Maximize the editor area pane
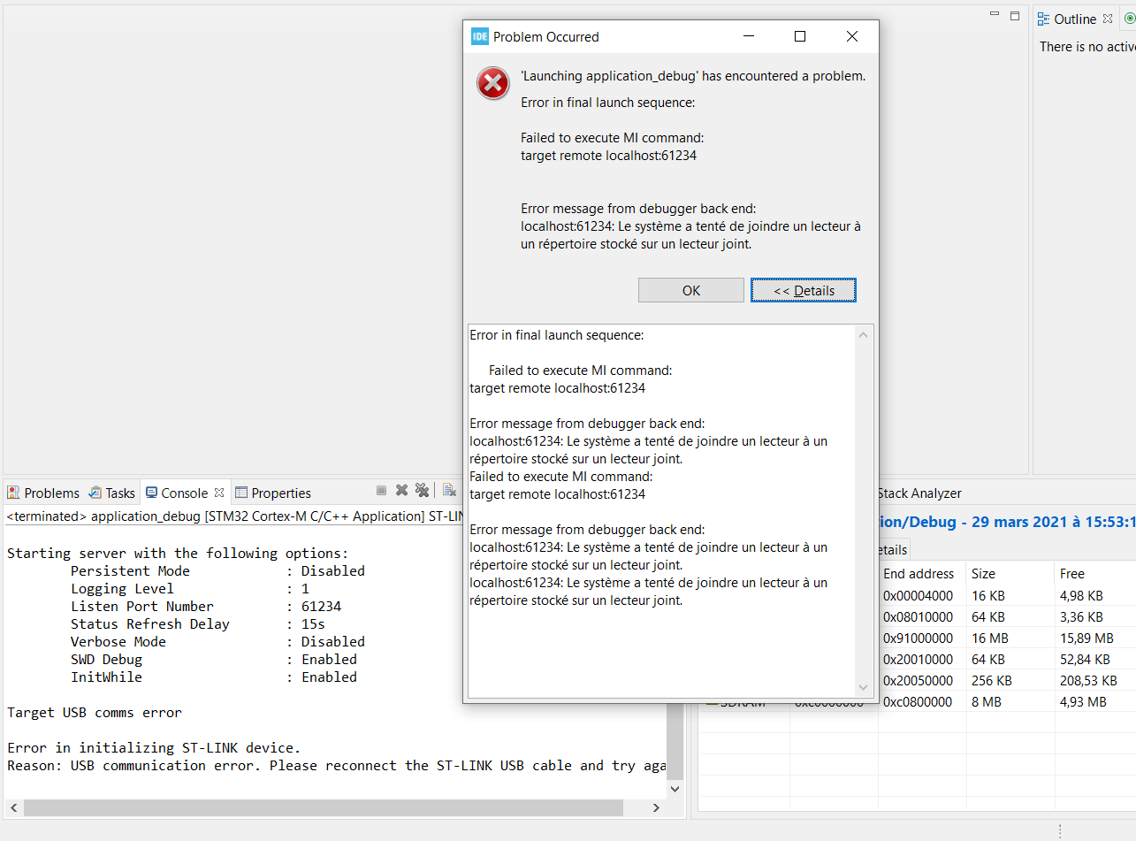The width and height of the screenshot is (1136, 841). pos(1015,16)
